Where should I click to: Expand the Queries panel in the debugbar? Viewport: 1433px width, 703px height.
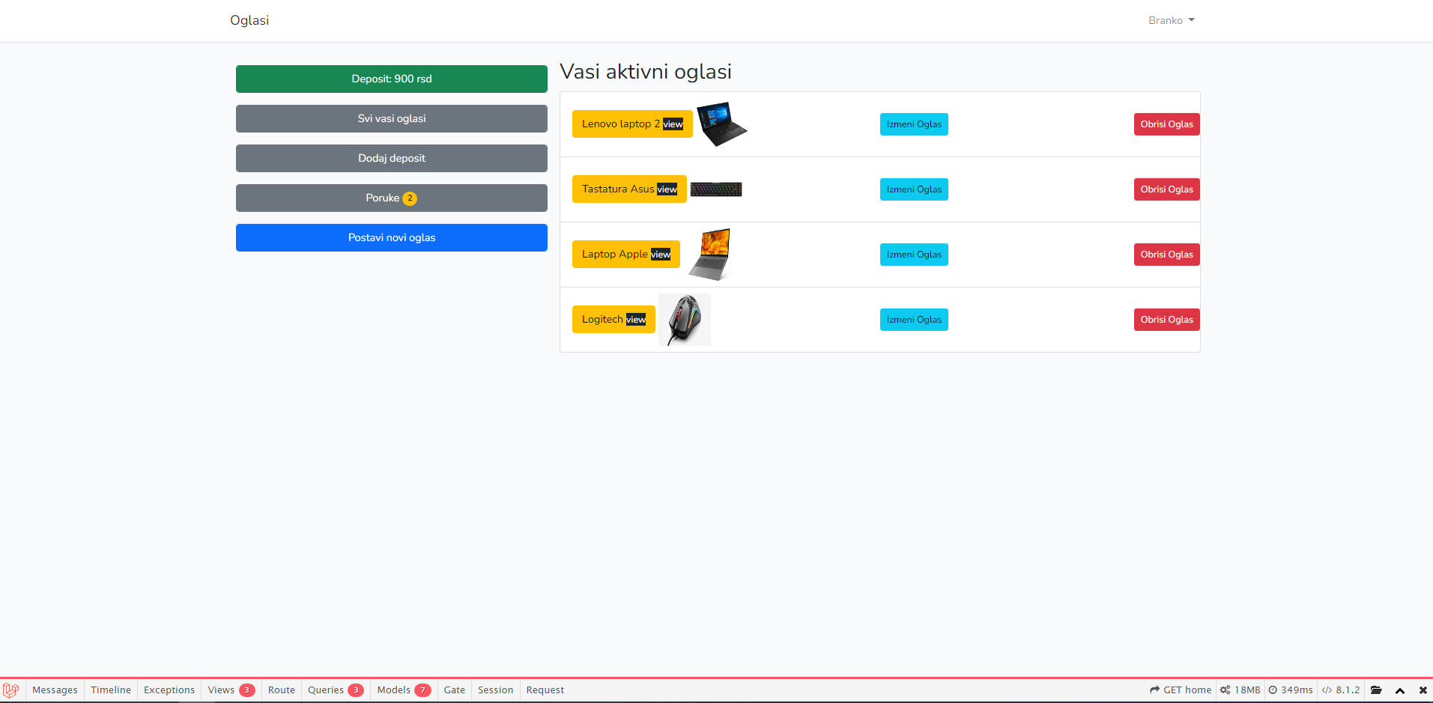pyautogui.click(x=335, y=690)
